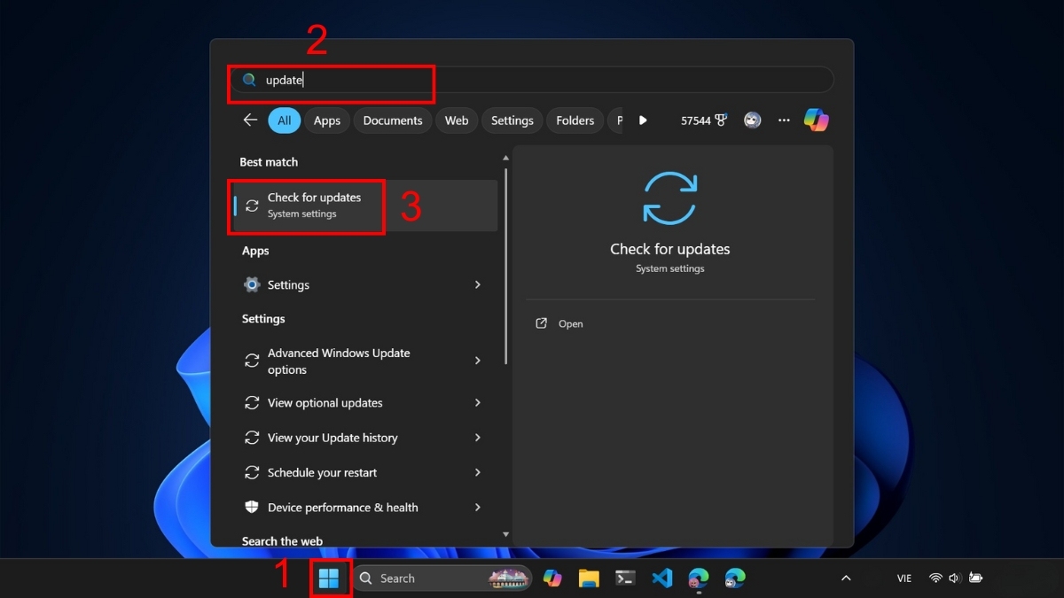Expand View your Update history chevron
Viewport: 1064px width, 598px height.
[478, 438]
